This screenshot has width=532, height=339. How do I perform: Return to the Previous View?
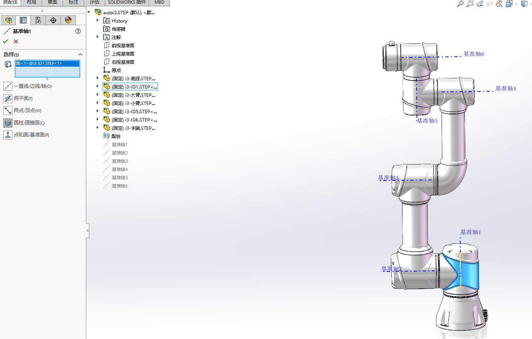point(480,4)
